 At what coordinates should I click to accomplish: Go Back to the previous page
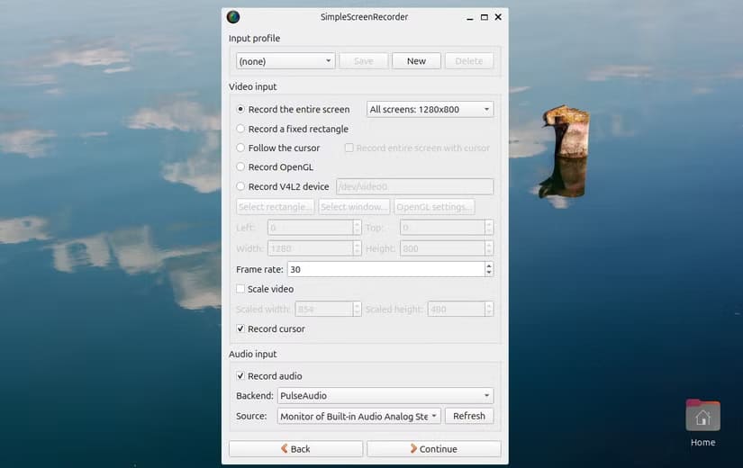click(295, 448)
